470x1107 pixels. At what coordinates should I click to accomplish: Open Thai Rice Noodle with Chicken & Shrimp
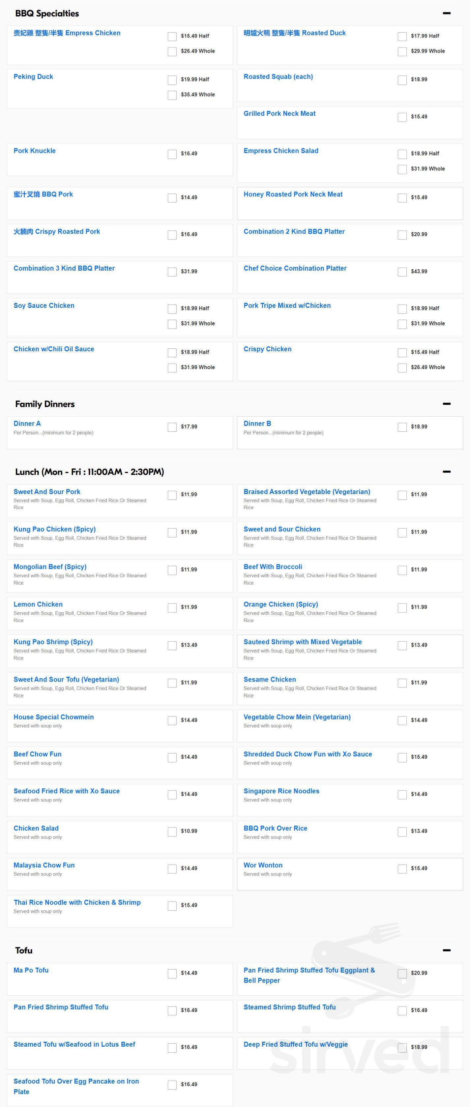(77, 902)
